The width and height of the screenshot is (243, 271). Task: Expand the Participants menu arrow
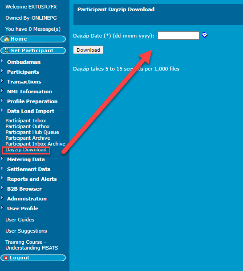point(2,71)
